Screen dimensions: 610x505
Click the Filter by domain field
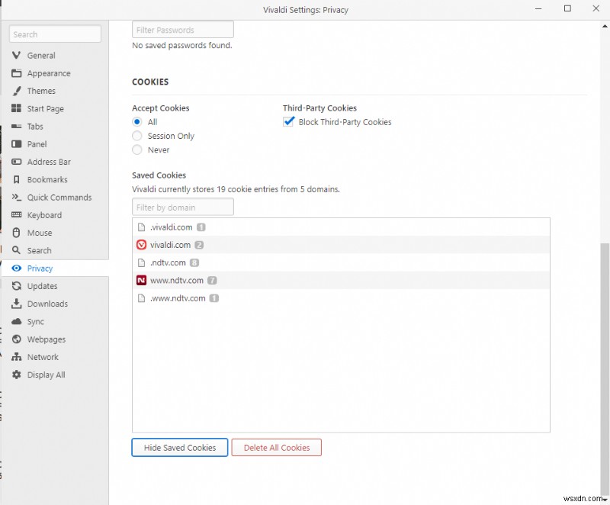click(182, 207)
